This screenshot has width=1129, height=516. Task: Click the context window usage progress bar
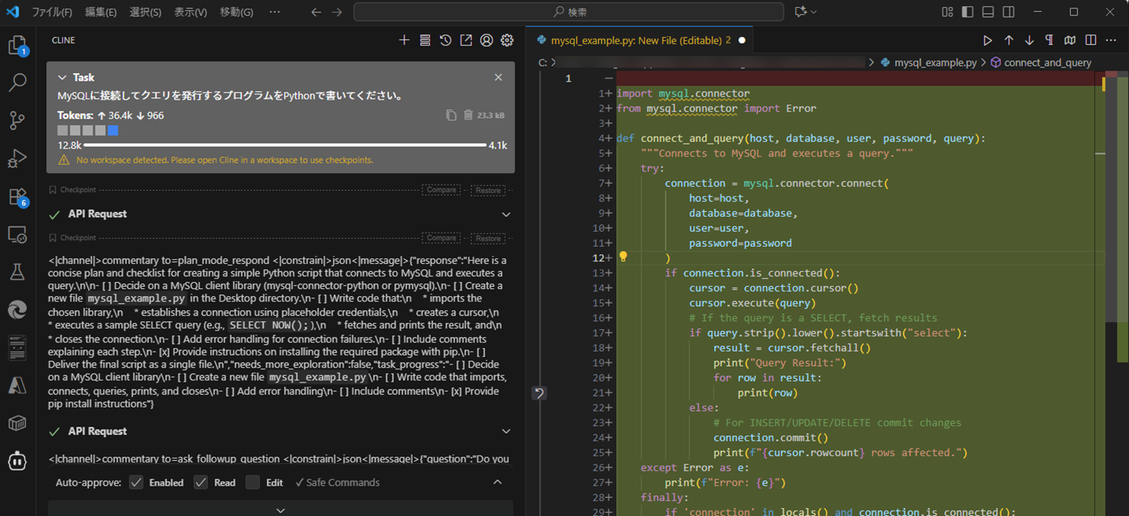pyautogui.click(x=284, y=145)
